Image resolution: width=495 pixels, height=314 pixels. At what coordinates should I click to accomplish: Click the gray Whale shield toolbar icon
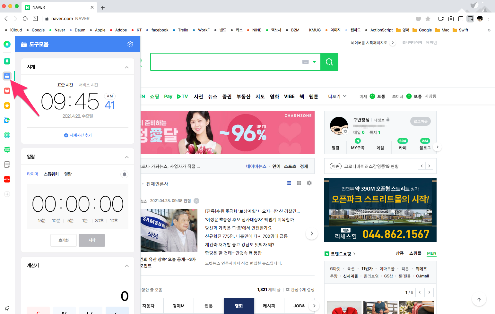(x=418, y=19)
